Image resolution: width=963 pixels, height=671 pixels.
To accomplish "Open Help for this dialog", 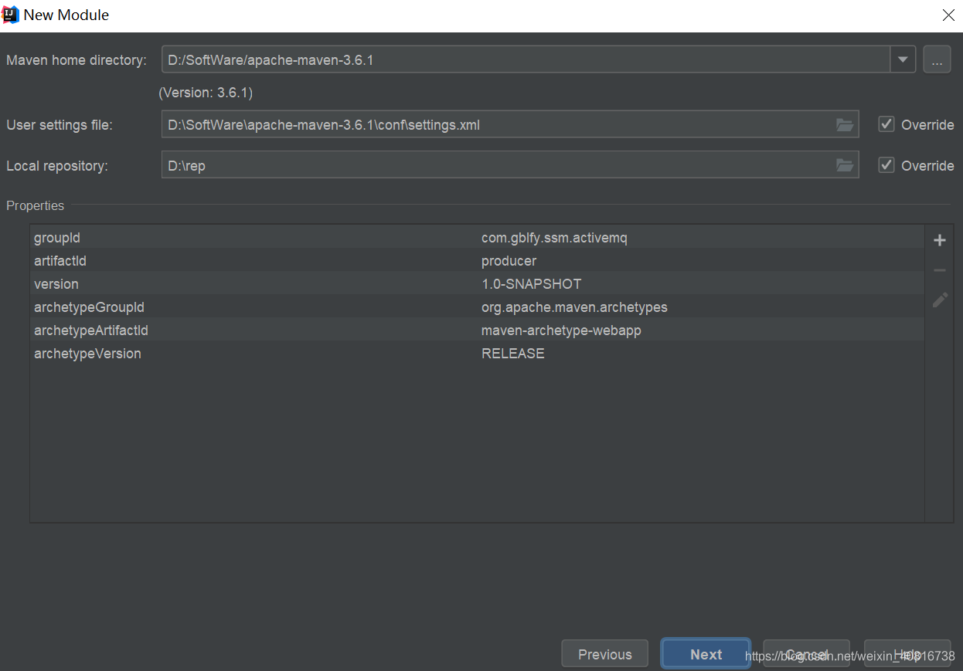I will point(907,654).
